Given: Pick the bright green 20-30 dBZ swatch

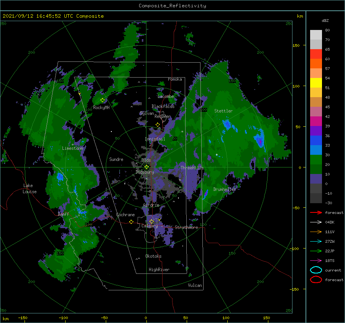Looking at the screenshot, I should 316,160.
